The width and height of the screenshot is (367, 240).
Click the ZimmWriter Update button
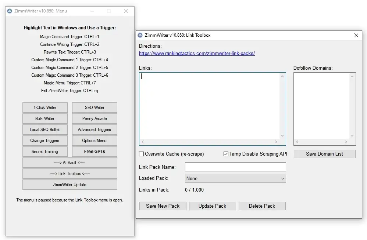[x=70, y=185]
